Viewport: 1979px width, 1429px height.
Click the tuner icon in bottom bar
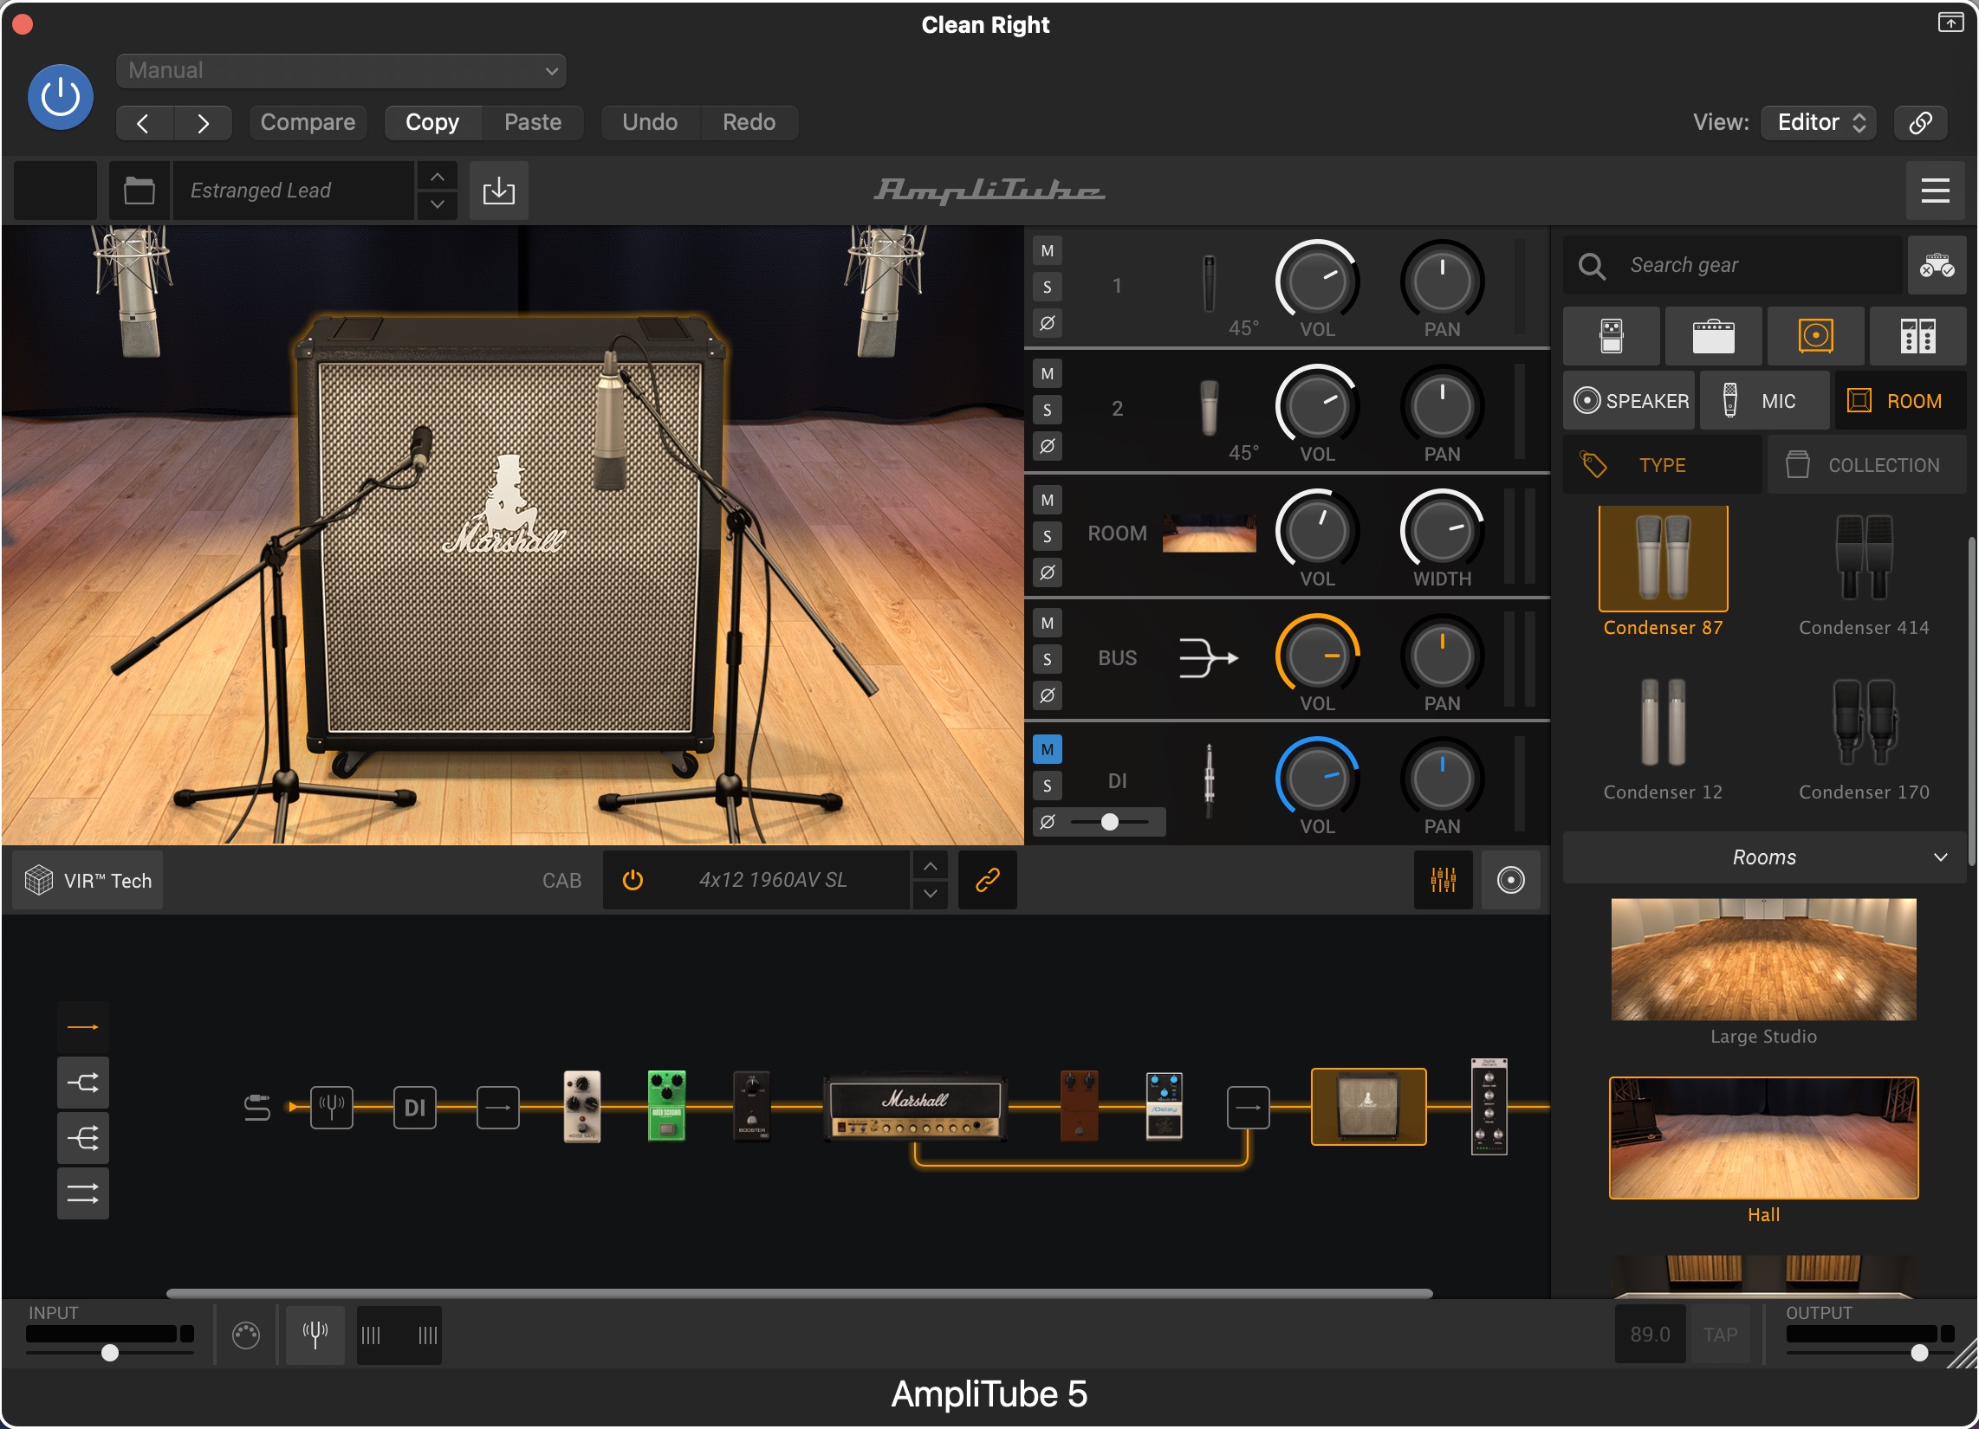[x=315, y=1334]
